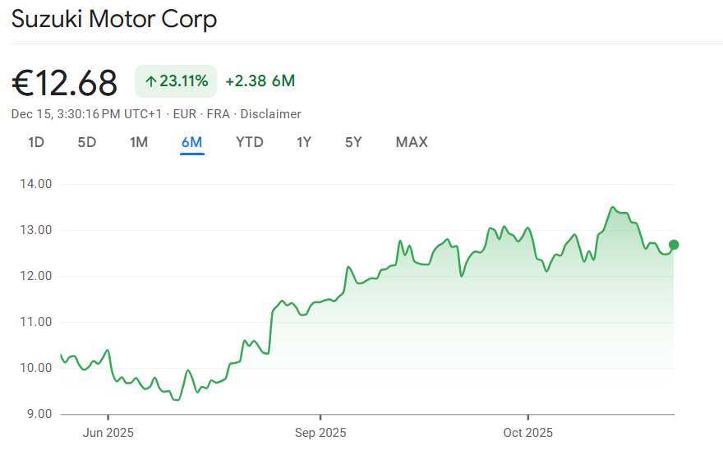Click the Suzuki Motor Corp title

114,19
